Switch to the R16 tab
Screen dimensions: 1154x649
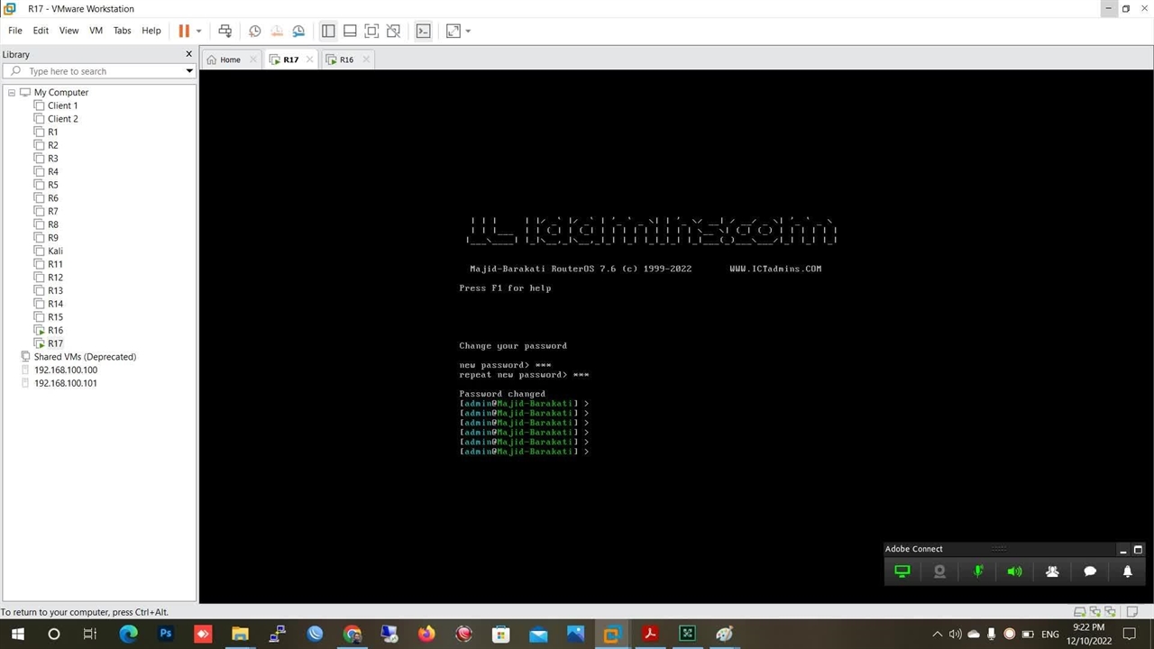coord(346,59)
